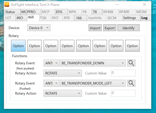Switch to the MCPPRO tab
The height and width of the screenshot is (113, 156).
(31, 12)
